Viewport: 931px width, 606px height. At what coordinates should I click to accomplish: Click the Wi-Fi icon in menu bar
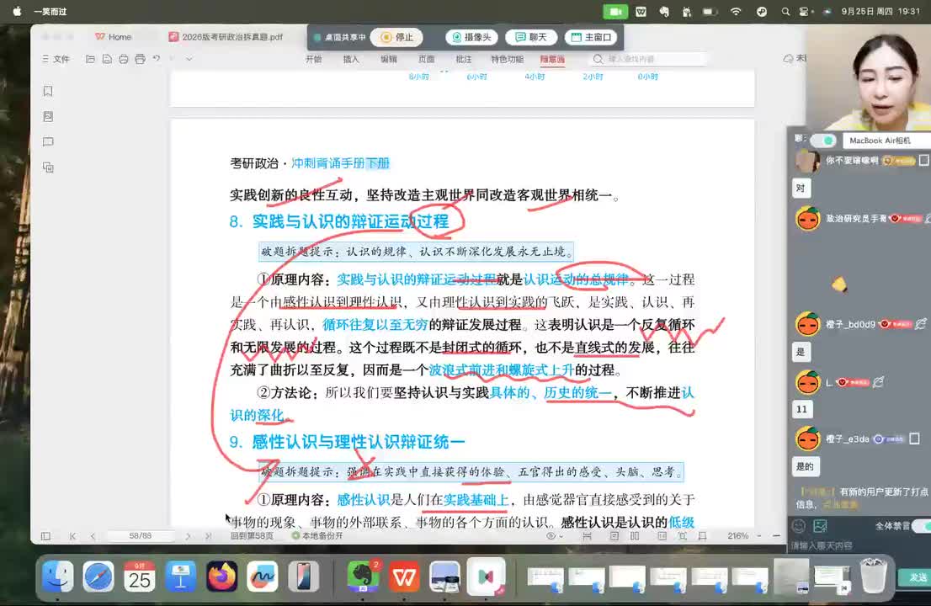tap(736, 11)
